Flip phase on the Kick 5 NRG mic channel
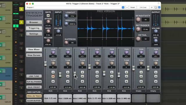The image size is (186, 105). (82, 81)
